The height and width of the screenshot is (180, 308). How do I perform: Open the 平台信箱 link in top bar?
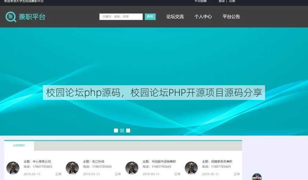[200, 1]
